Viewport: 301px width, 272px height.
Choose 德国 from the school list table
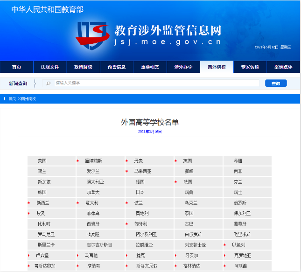pyautogui.click(x=140, y=182)
